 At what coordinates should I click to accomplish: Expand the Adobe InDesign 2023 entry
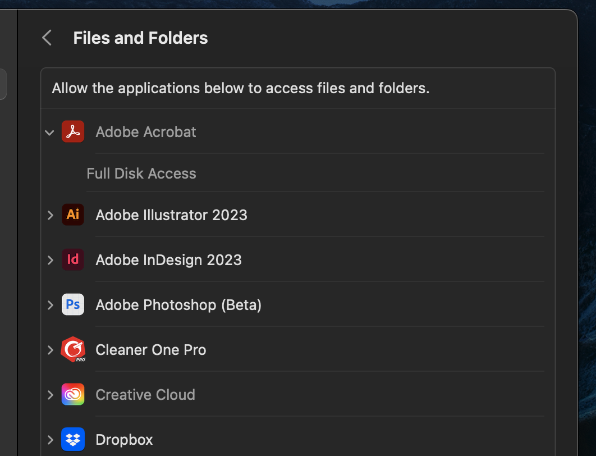point(50,259)
